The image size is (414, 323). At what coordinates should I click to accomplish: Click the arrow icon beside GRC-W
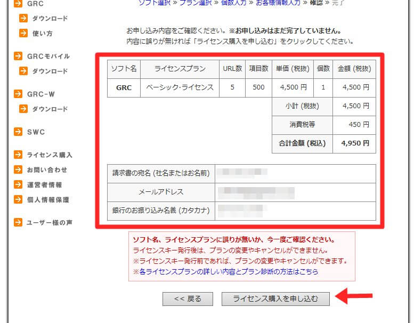(x=18, y=94)
